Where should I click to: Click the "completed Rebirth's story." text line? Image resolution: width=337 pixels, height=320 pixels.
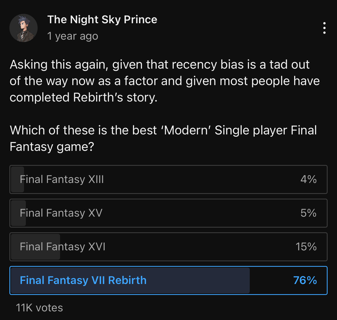(x=84, y=98)
